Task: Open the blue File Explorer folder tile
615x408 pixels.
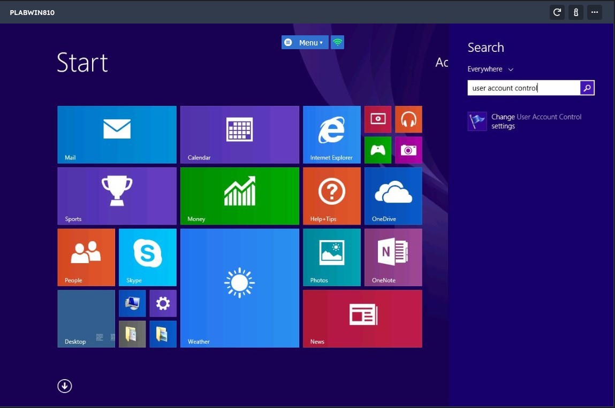Action: [163, 334]
